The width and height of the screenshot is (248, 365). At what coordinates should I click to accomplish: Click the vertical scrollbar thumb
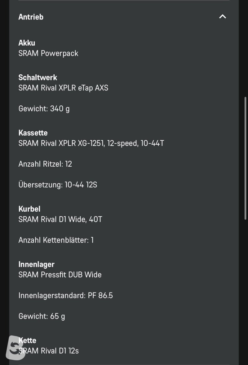click(245, 158)
